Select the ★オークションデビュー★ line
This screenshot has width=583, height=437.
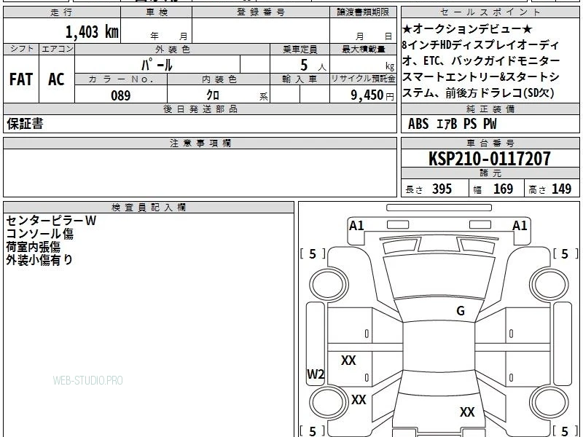coord(467,28)
